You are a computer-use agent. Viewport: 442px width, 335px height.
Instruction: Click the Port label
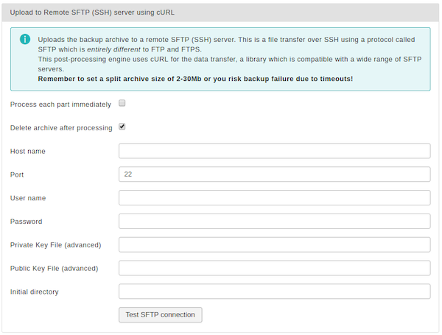17,174
